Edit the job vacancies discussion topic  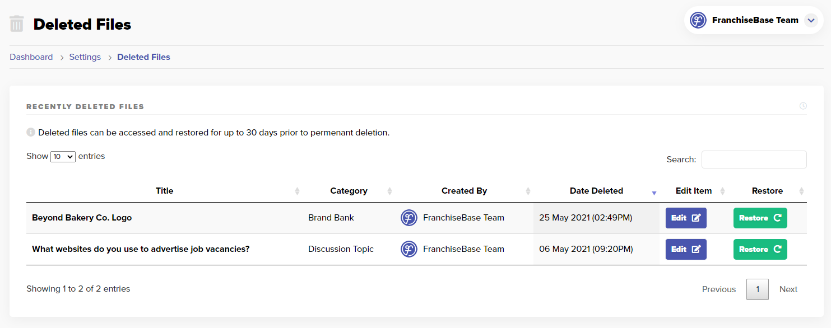tap(685, 249)
